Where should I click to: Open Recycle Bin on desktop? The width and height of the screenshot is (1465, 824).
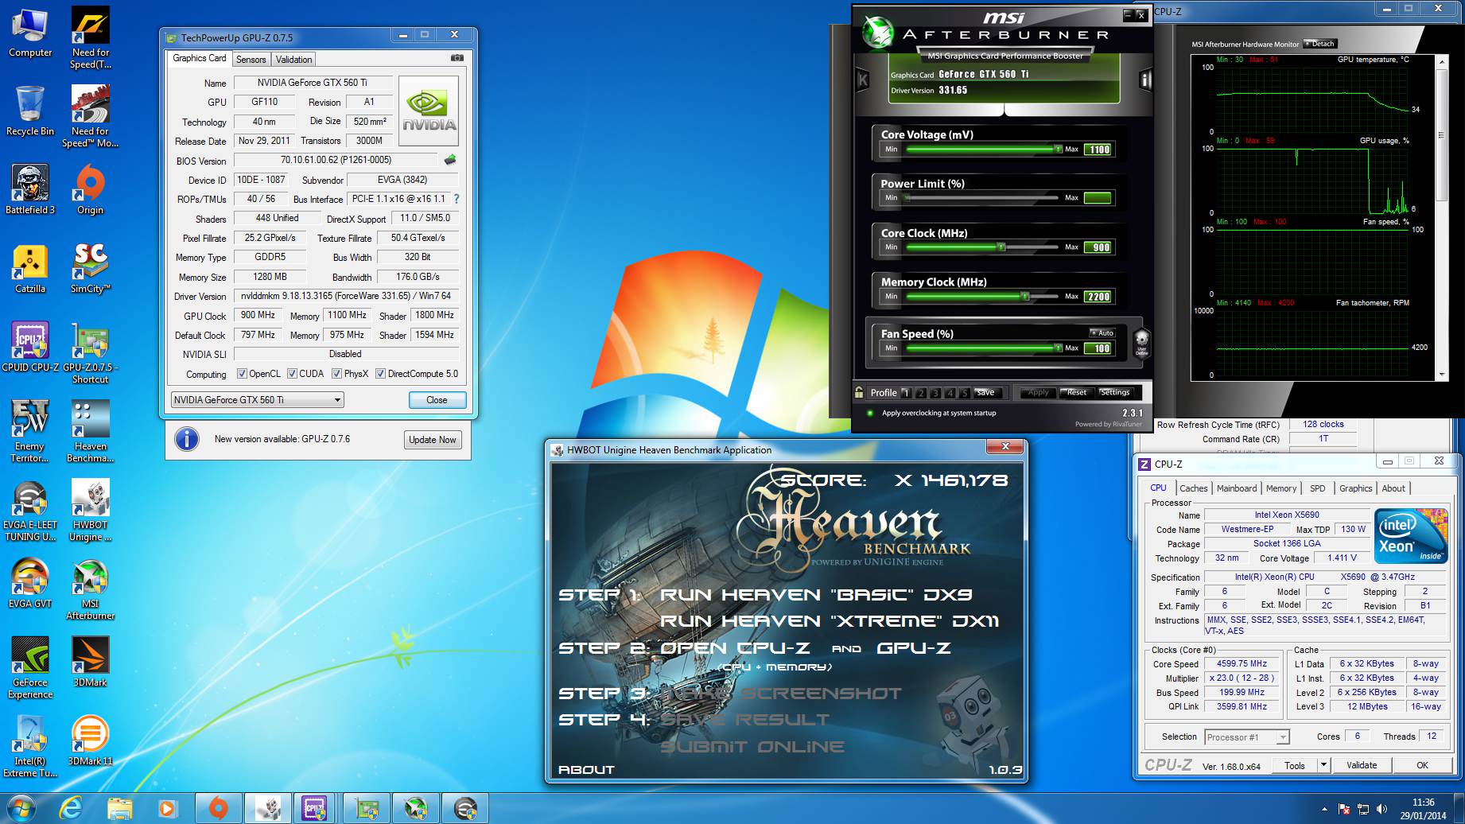pyautogui.click(x=30, y=111)
